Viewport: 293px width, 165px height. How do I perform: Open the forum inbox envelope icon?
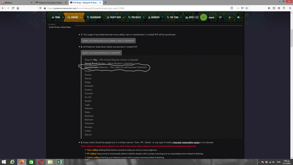tap(220, 17)
